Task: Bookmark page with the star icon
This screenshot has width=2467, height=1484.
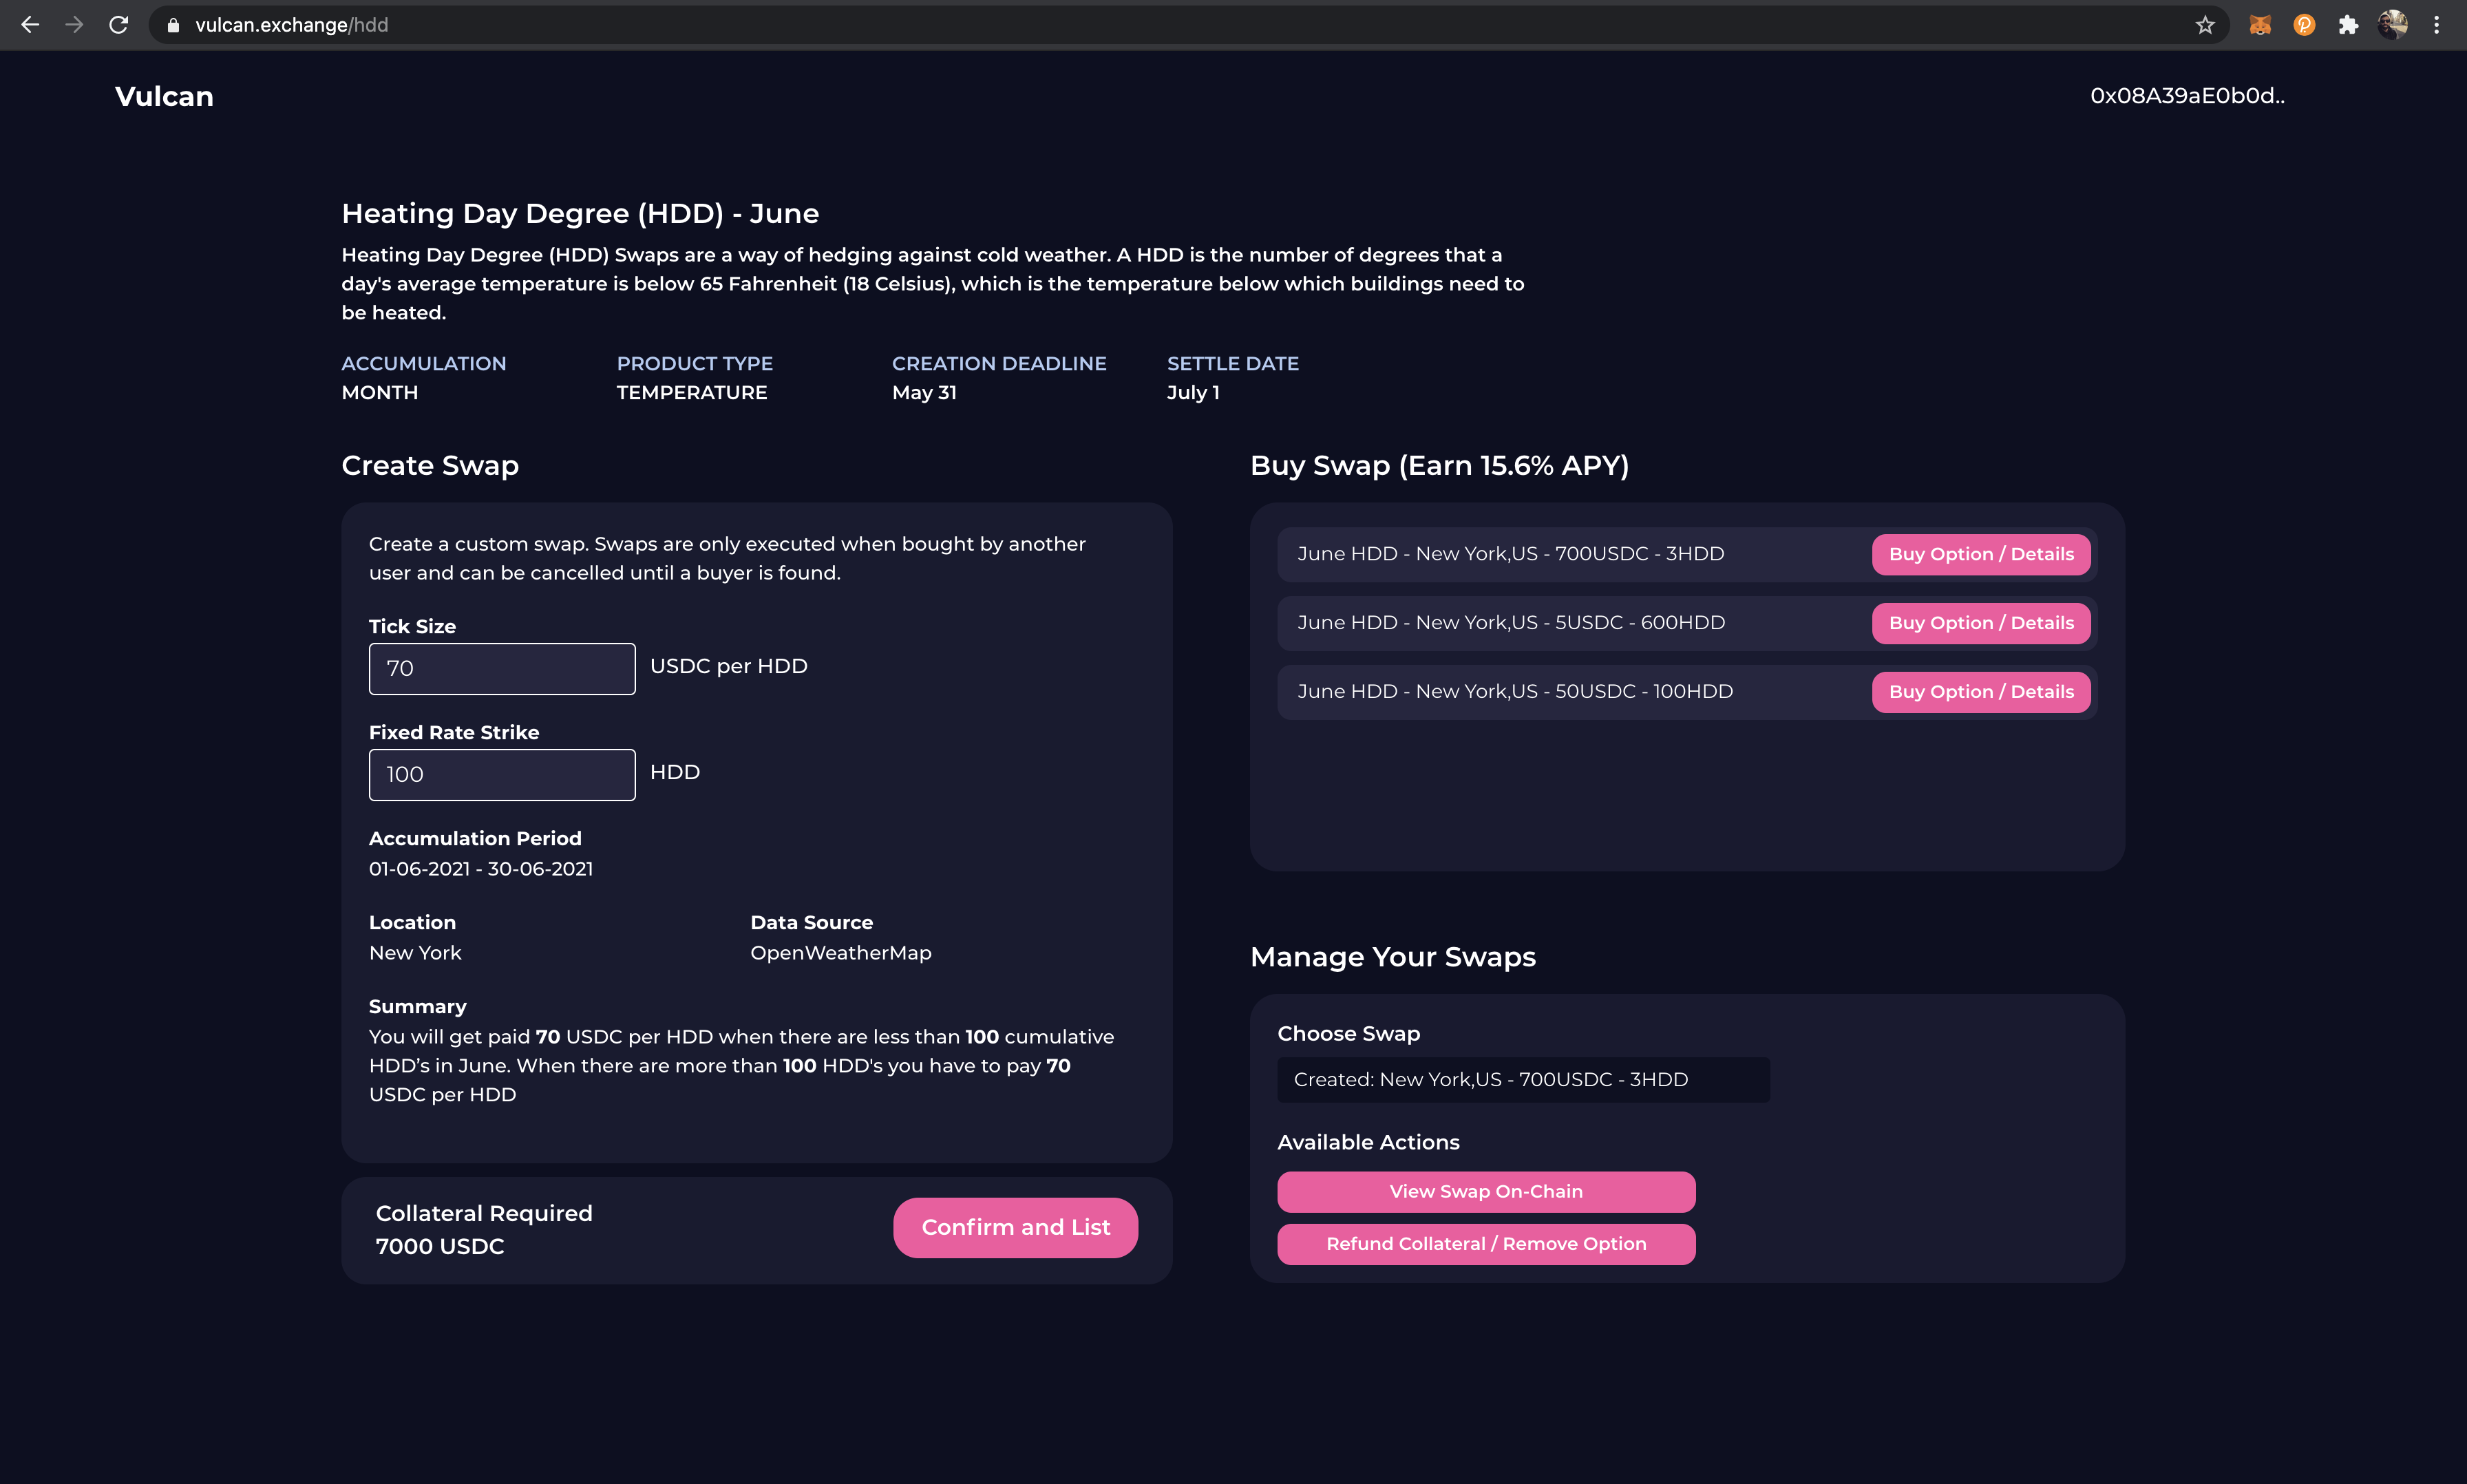Action: [x=2205, y=25]
